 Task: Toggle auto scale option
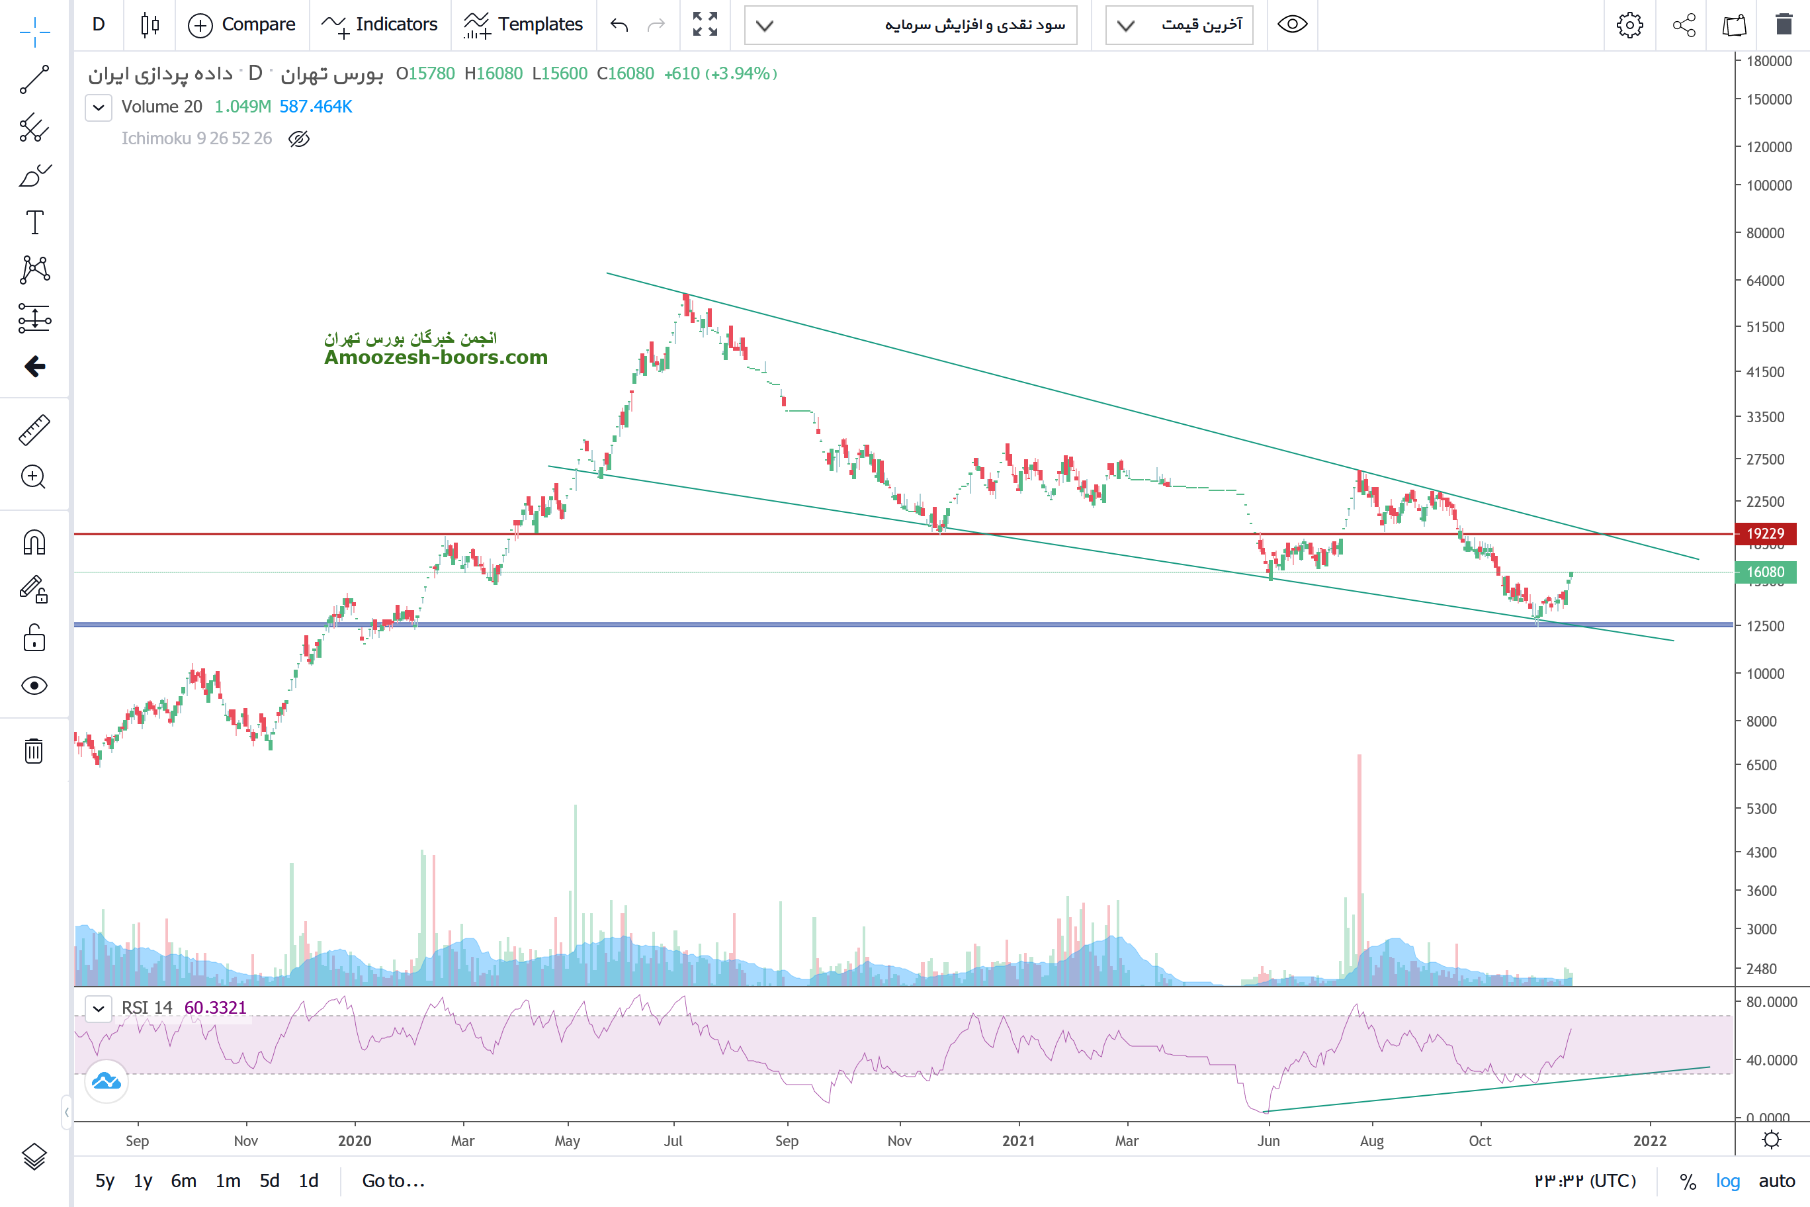pyautogui.click(x=1776, y=1181)
